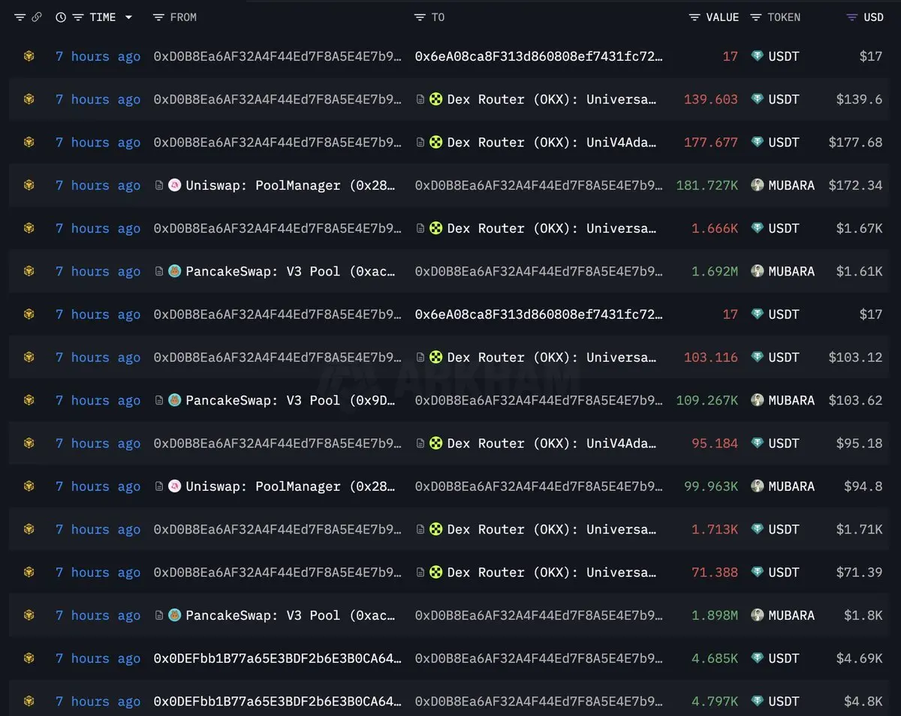Screen dimensions: 901x716
Task: Open the filter icon left of the link icon
Action: (20, 17)
